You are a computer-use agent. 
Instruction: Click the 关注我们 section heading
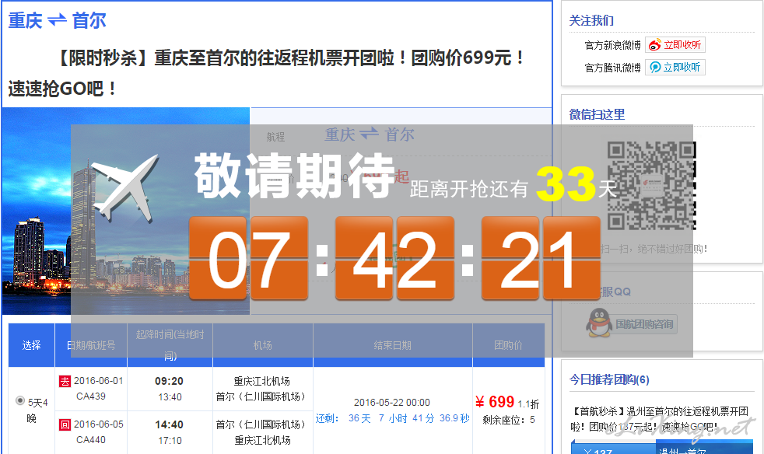pos(591,20)
